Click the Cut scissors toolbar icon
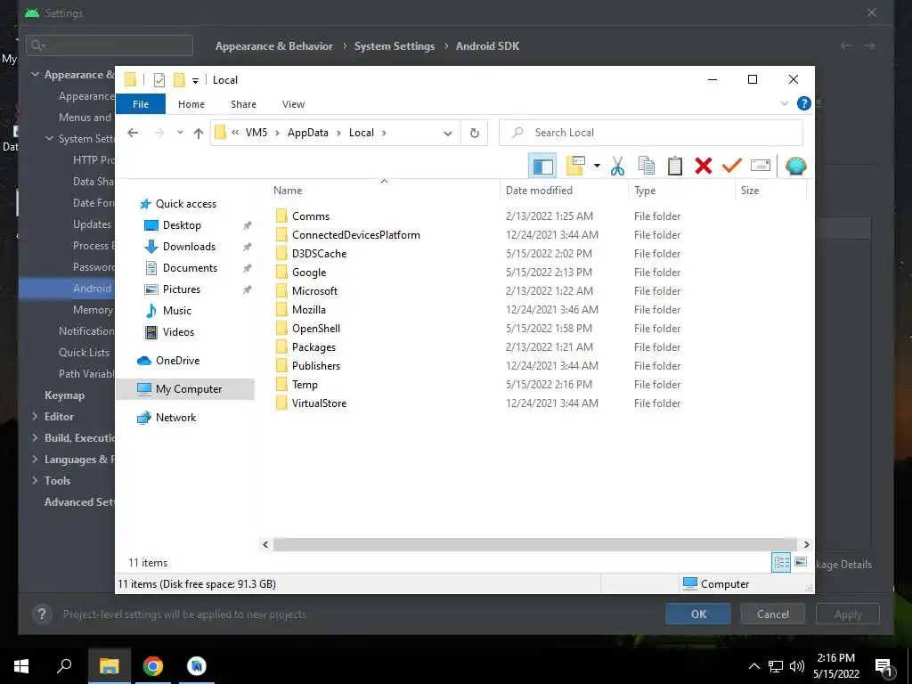Viewport: 912px width, 684px height. coord(617,167)
